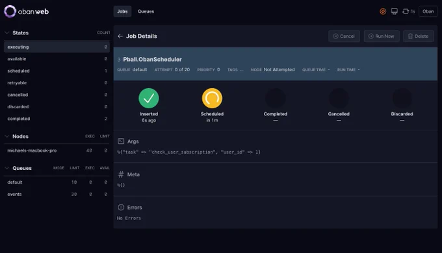The image size is (442, 253).
Task: Go back using the Job Details arrow
Action: click(x=120, y=36)
